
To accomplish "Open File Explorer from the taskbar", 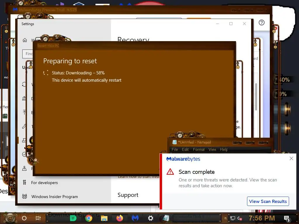I will (104, 218).
